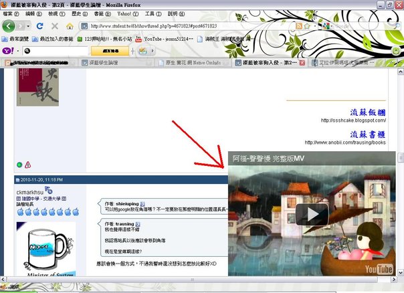Open the 最常瀏覽 bookmarks folder
This screenshot has width=404, height=293.
[15, 39]
